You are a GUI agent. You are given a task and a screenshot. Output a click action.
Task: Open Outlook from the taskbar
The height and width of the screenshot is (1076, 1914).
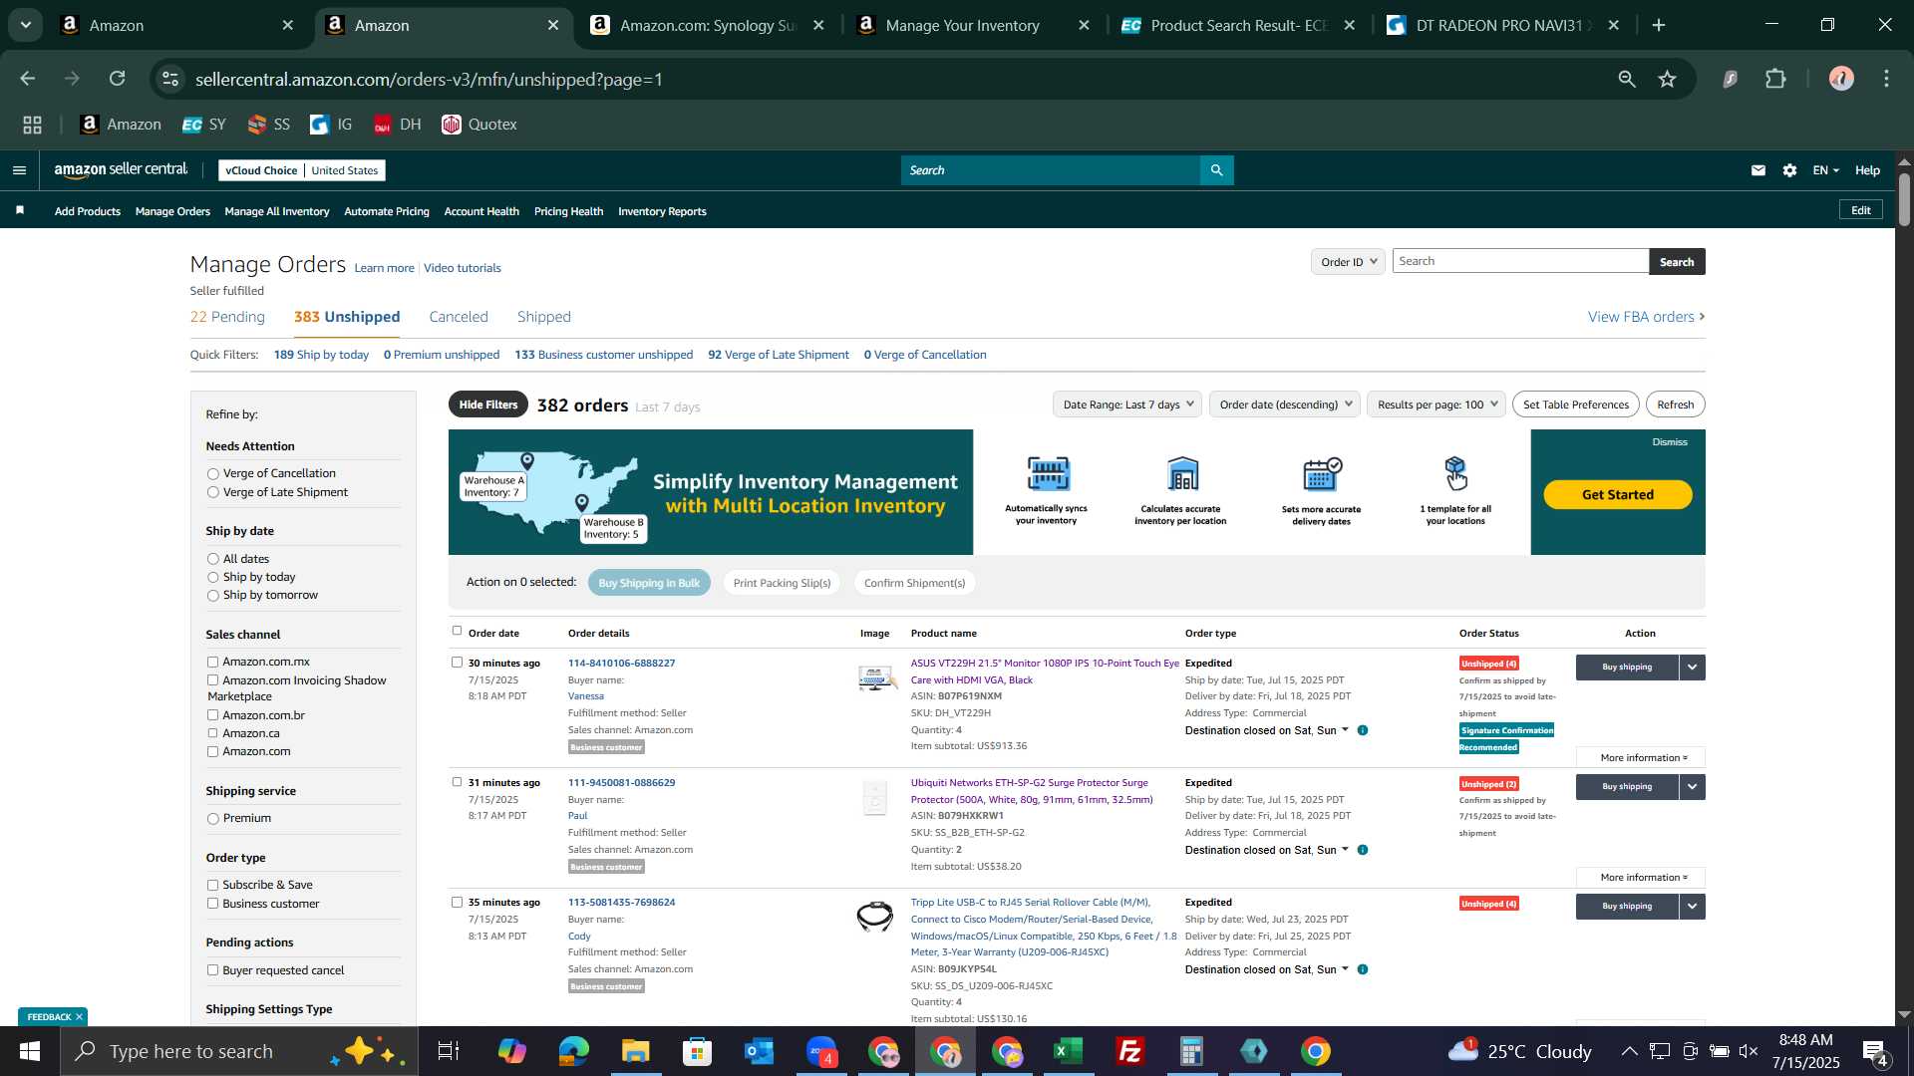coord(759,1051)
